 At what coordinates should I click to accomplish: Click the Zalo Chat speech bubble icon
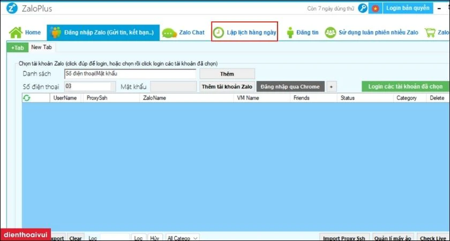169,33
